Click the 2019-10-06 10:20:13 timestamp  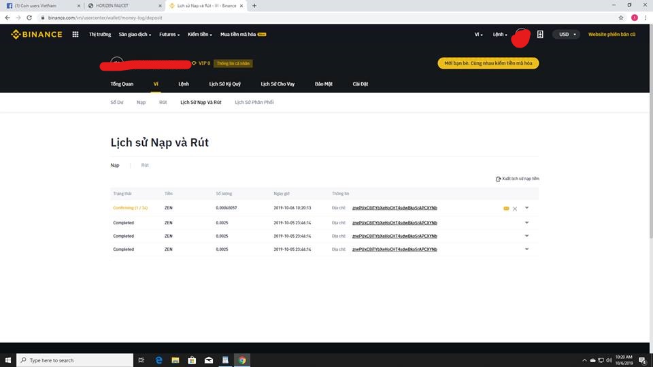pos(292,208)
